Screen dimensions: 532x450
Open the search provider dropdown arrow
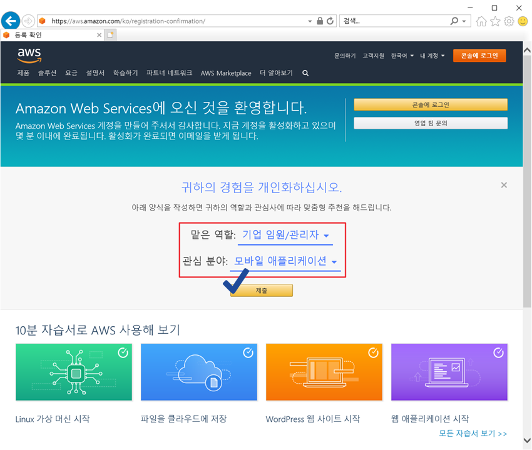[464, 21]
